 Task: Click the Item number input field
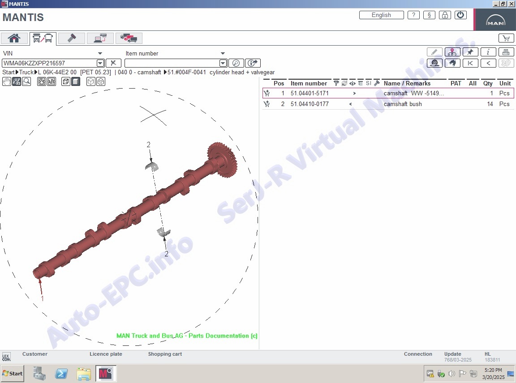coord(172,63)
